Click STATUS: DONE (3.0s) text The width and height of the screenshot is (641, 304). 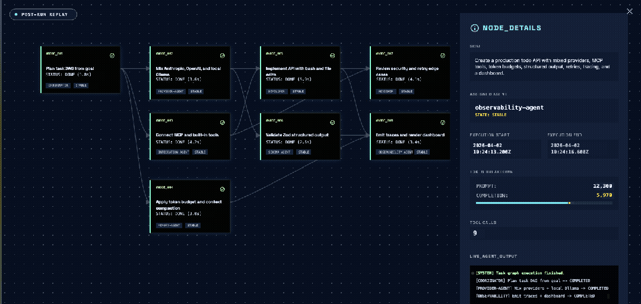click(178, 214)
